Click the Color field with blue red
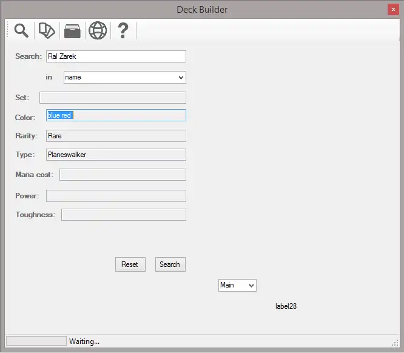Screen dimensions: 404x353 click(x=116, y=115)
